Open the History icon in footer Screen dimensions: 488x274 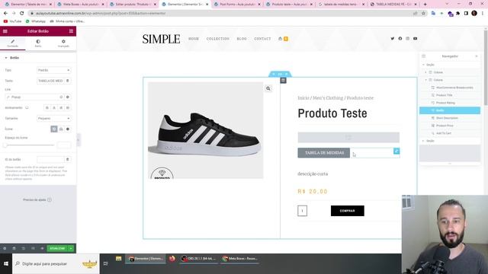point(24,249)
